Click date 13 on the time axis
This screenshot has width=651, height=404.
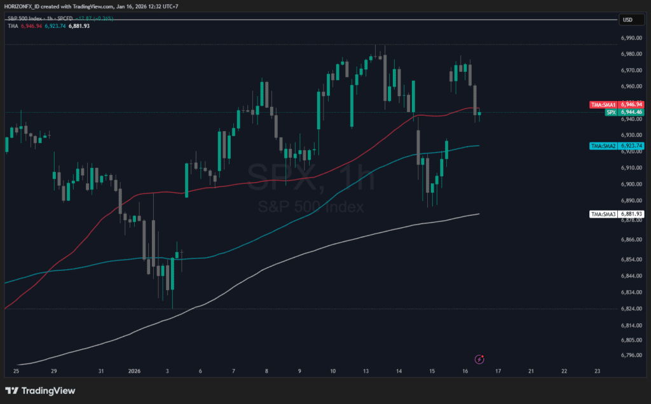point(366,371)
